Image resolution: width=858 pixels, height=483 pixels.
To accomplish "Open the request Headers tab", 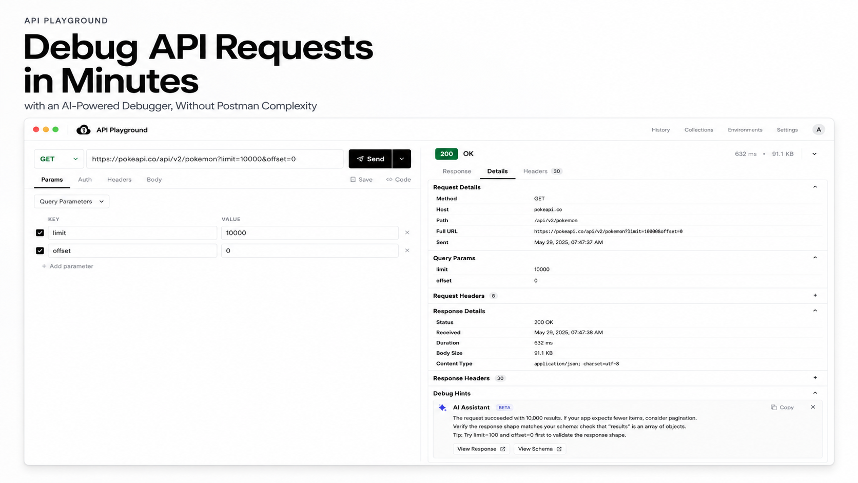I will pyautogui.click(x=119, y=180).
